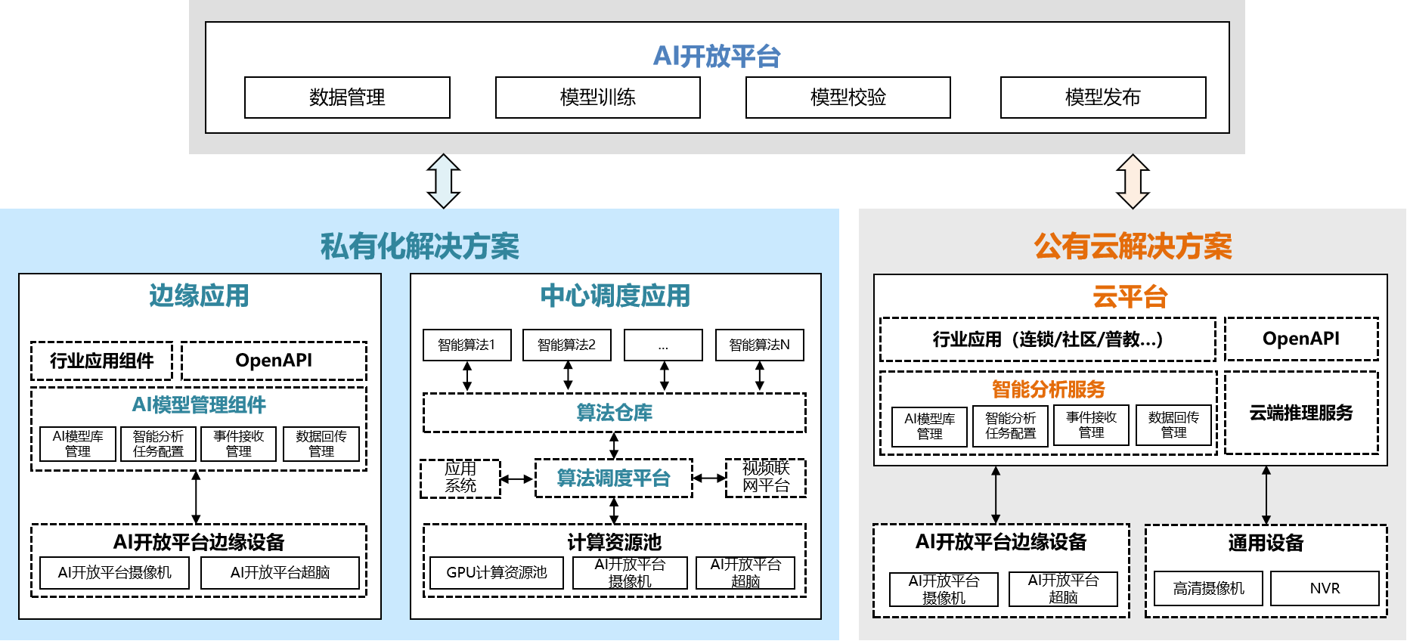Click the 模型发布 box
This screenshot has height=641, width=1407.
pyautogui.click(x=1103, y=98)
